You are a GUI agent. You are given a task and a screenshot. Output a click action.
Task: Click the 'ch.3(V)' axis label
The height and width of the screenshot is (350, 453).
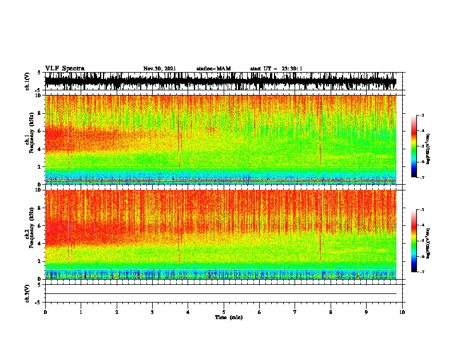(x=27, y=293)
